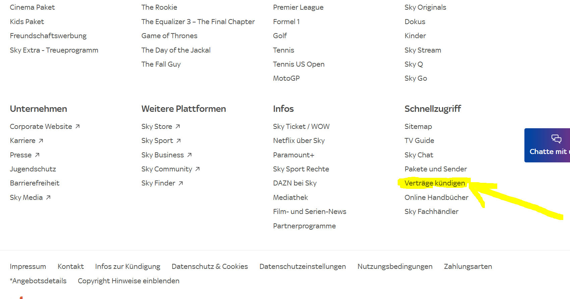This screenshot has height=299, width=570.
Task: Open Datenschutzeinstellungen in the footer
Action: click(302, 267)
